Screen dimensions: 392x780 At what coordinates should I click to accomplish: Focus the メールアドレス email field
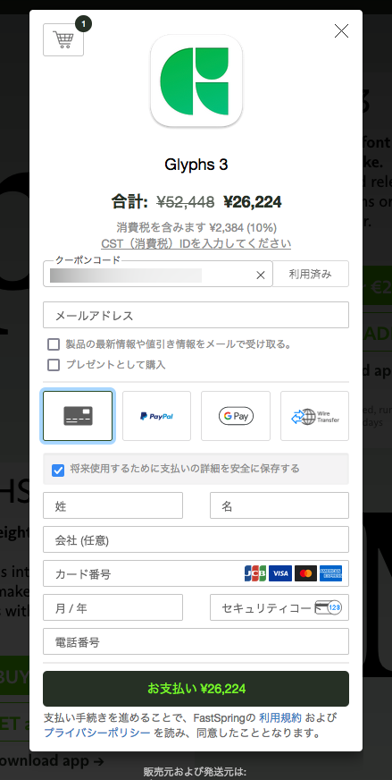(x=196, y=315)
